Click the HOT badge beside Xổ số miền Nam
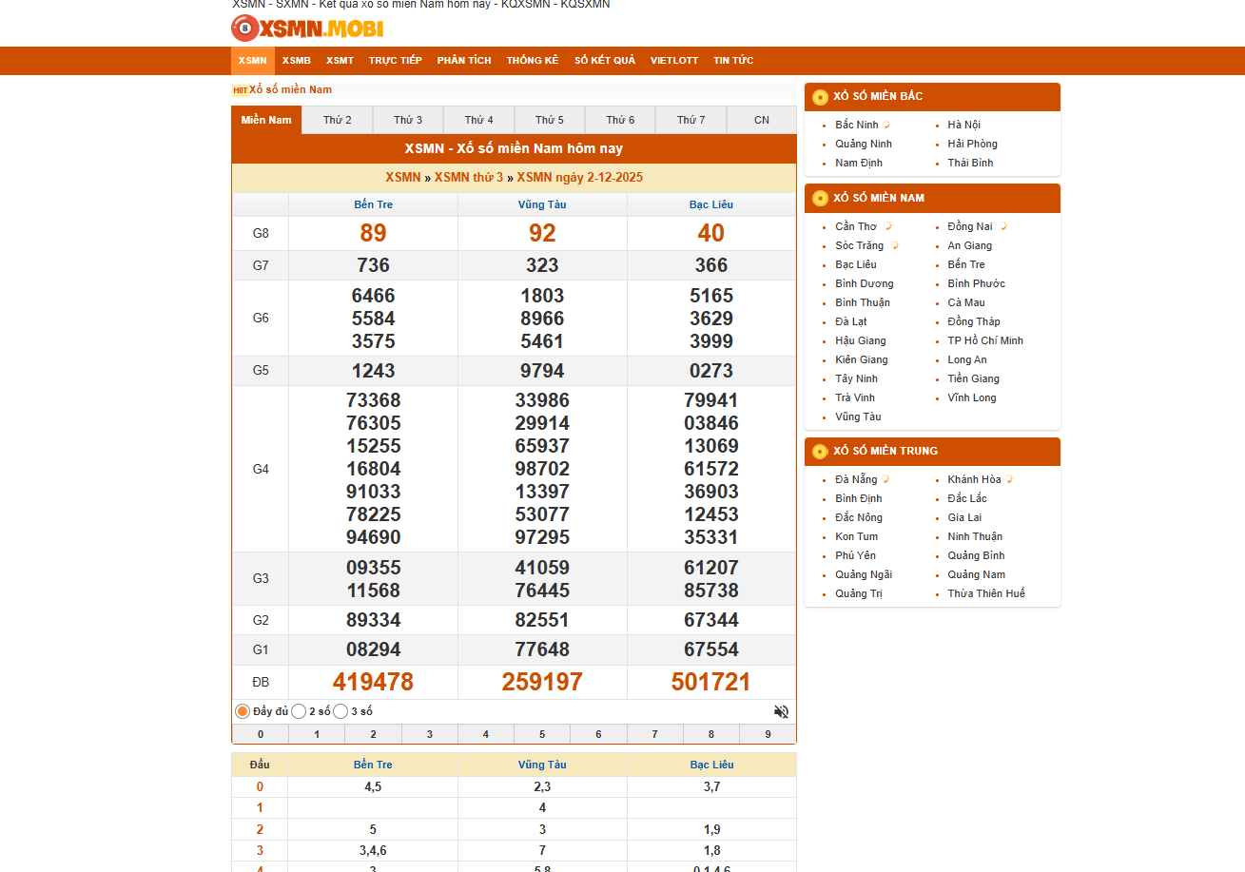The width and height of the screenshot is (1245, 872). pyautogui.click(x=240, y=90)
